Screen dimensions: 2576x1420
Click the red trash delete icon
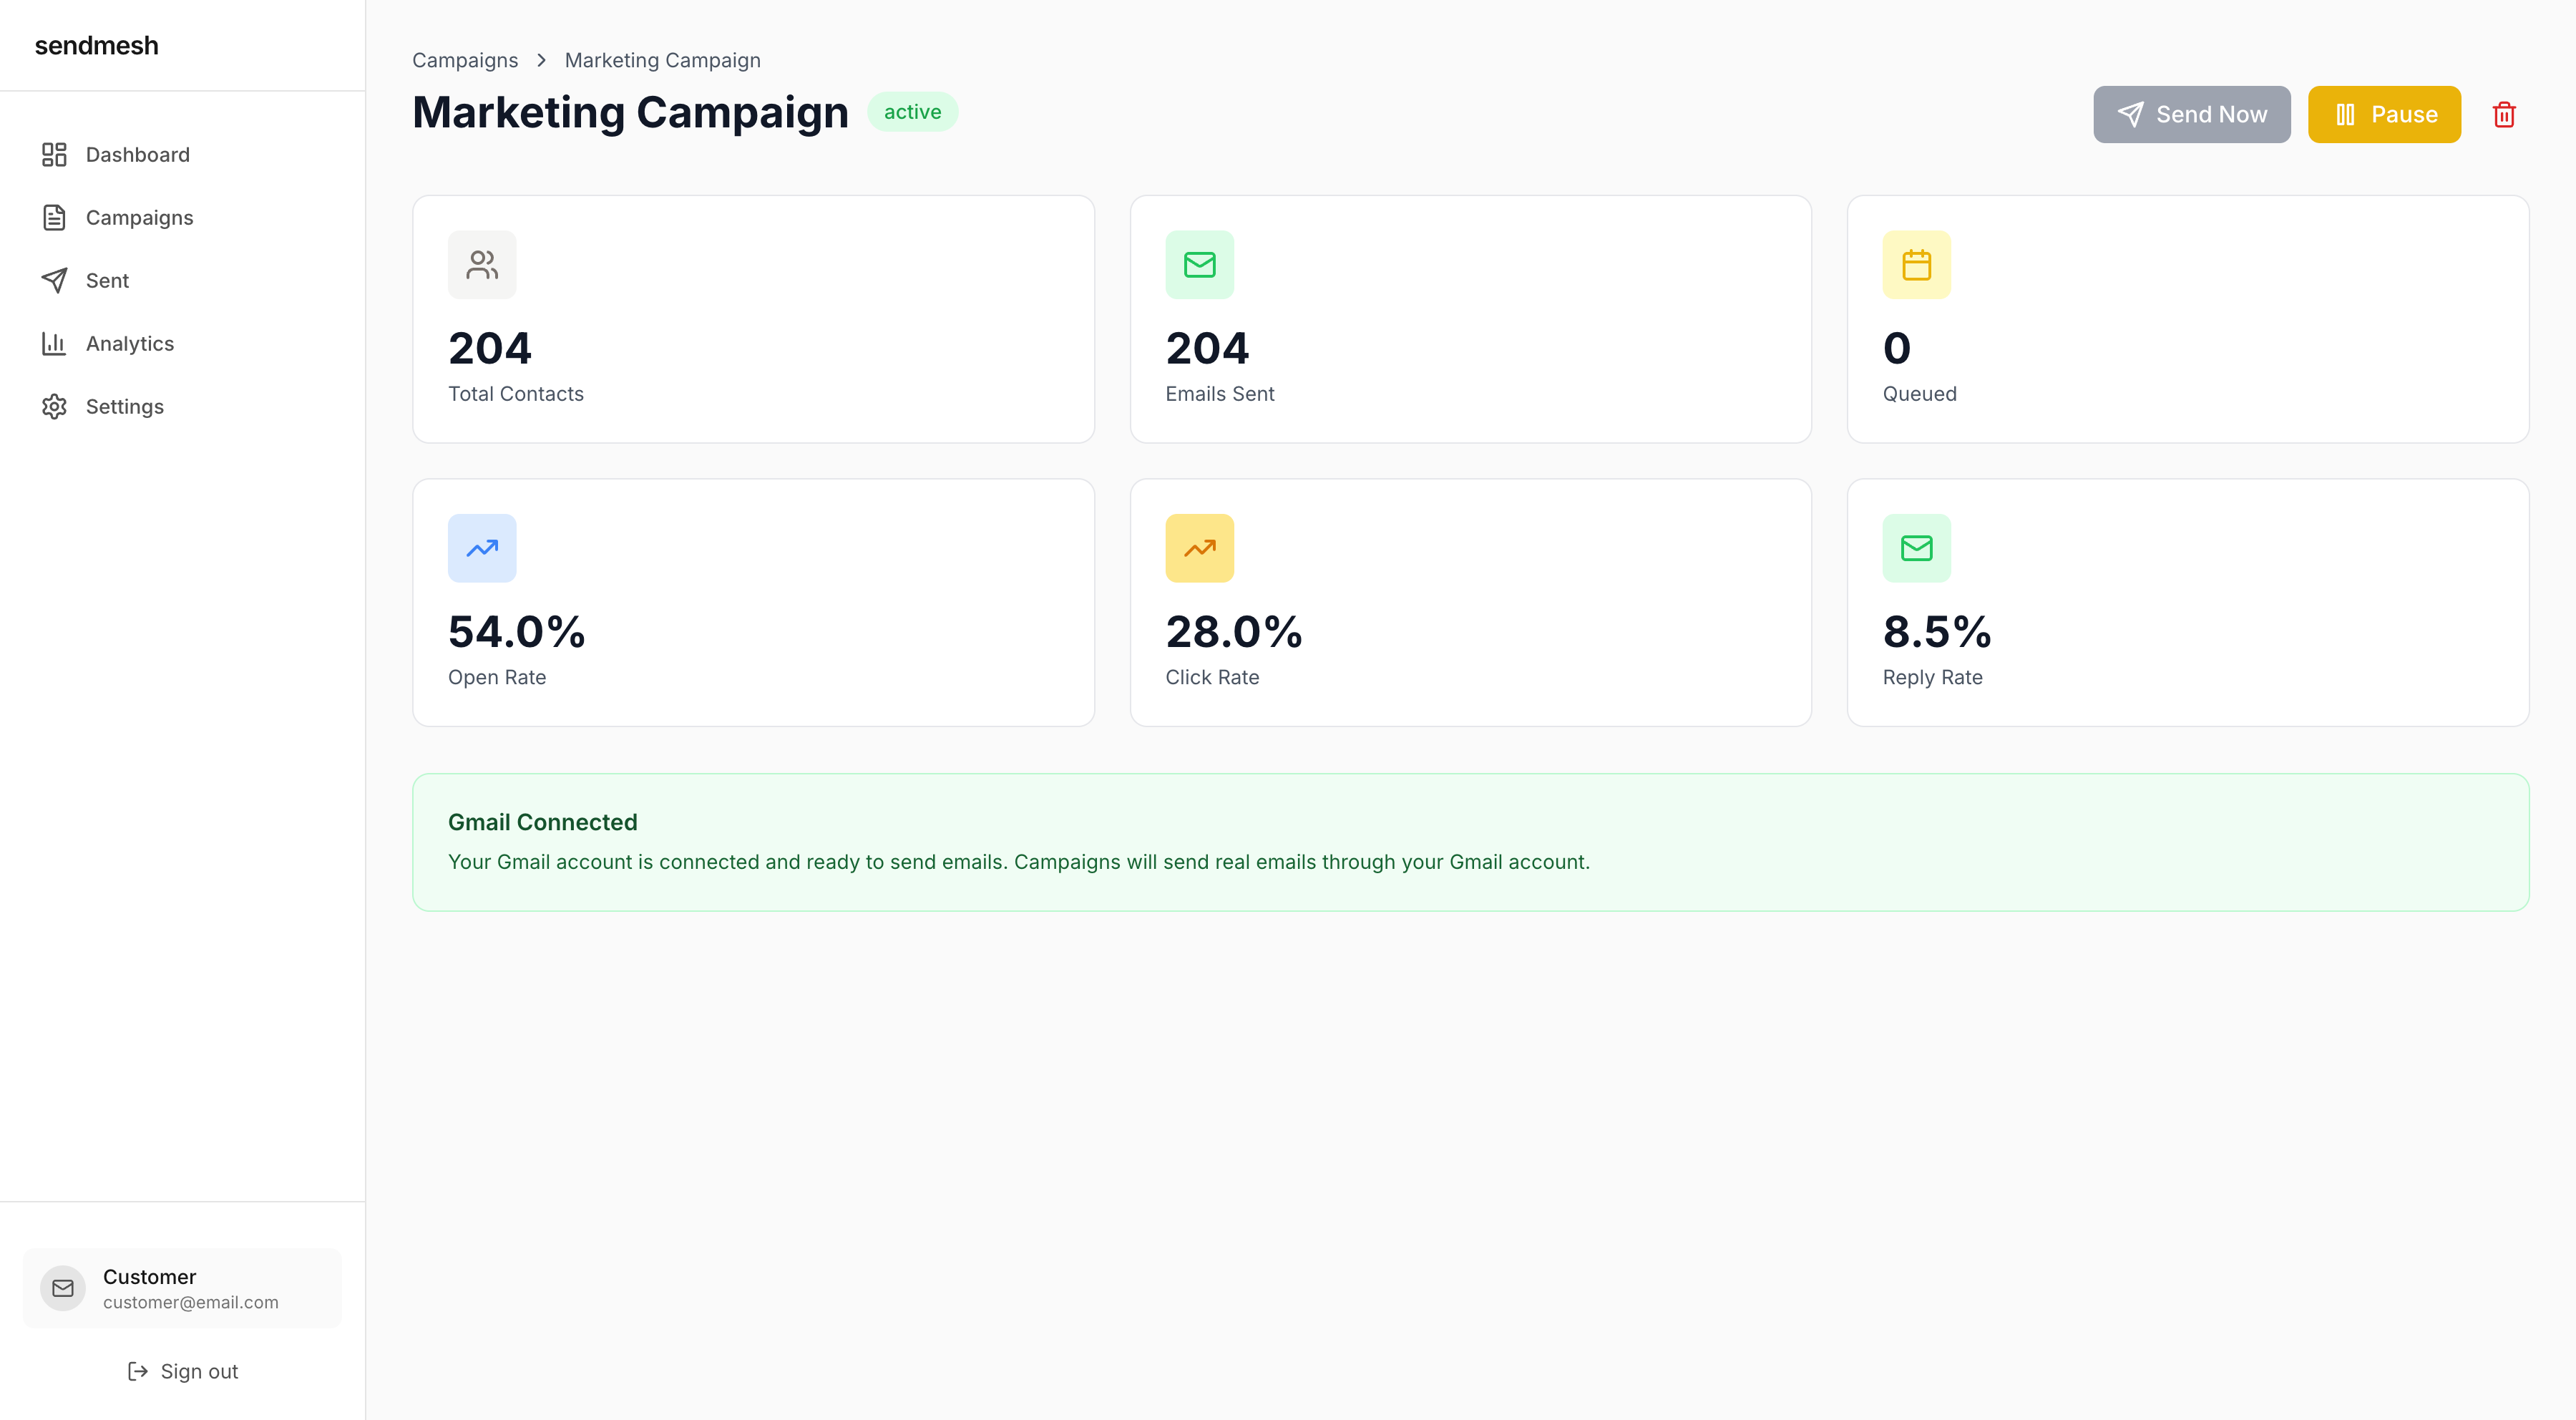2503,115
